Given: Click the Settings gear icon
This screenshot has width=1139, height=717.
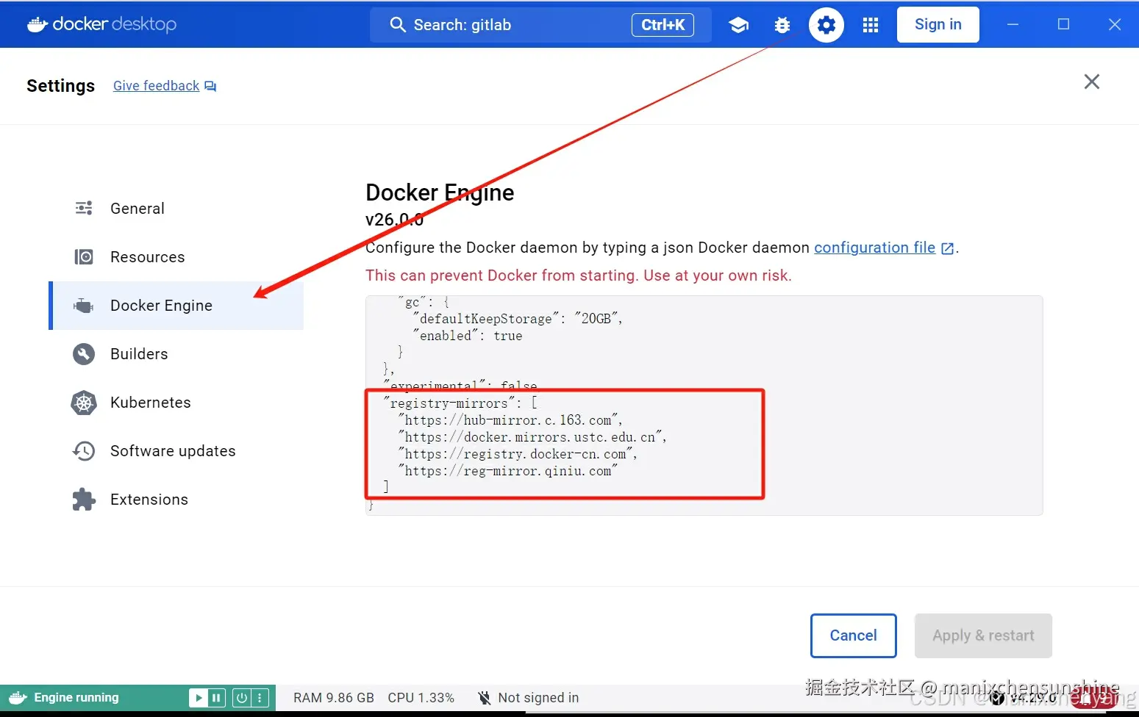Looking at the screenshot, I should (826, 25).
